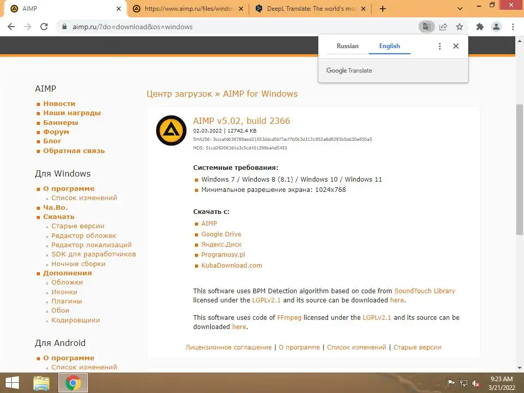
Task: Close the AIMP tab
Action: [x=119, y=9]
